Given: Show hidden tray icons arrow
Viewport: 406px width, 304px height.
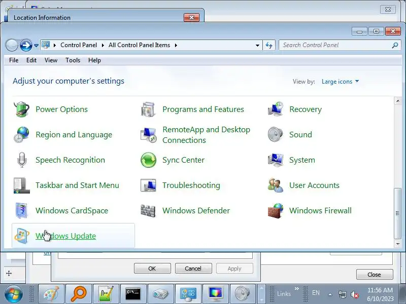Looking at the screenshot, I should pos(330,294).
